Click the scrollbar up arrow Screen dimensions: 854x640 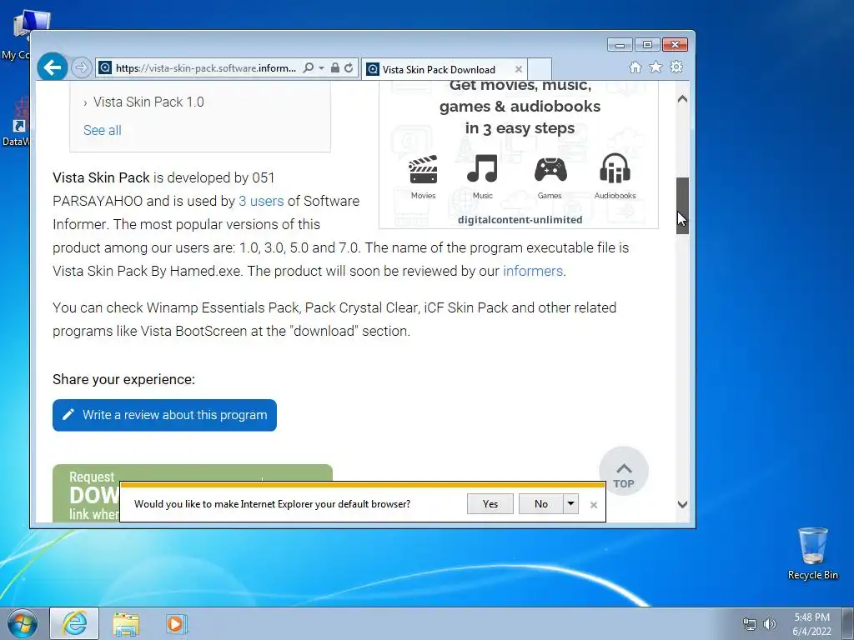point(682,99)
